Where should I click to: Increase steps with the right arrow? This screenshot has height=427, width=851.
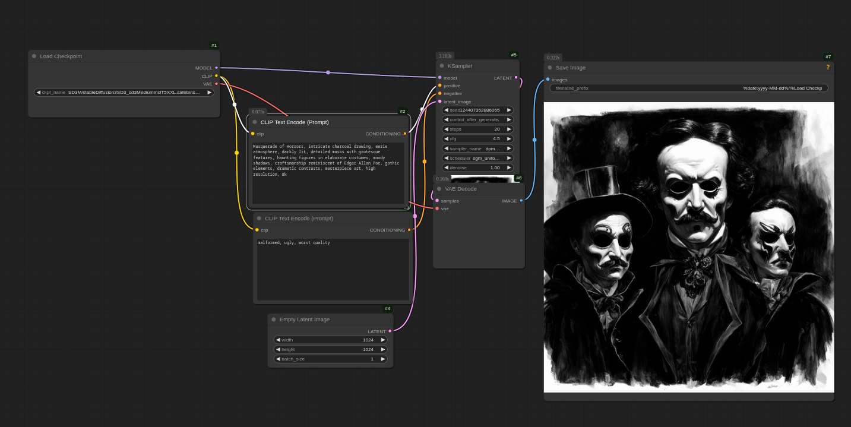[x=509, y=129]
